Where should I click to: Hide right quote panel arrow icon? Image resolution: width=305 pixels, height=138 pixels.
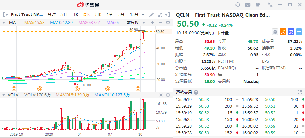coord(167,15)
